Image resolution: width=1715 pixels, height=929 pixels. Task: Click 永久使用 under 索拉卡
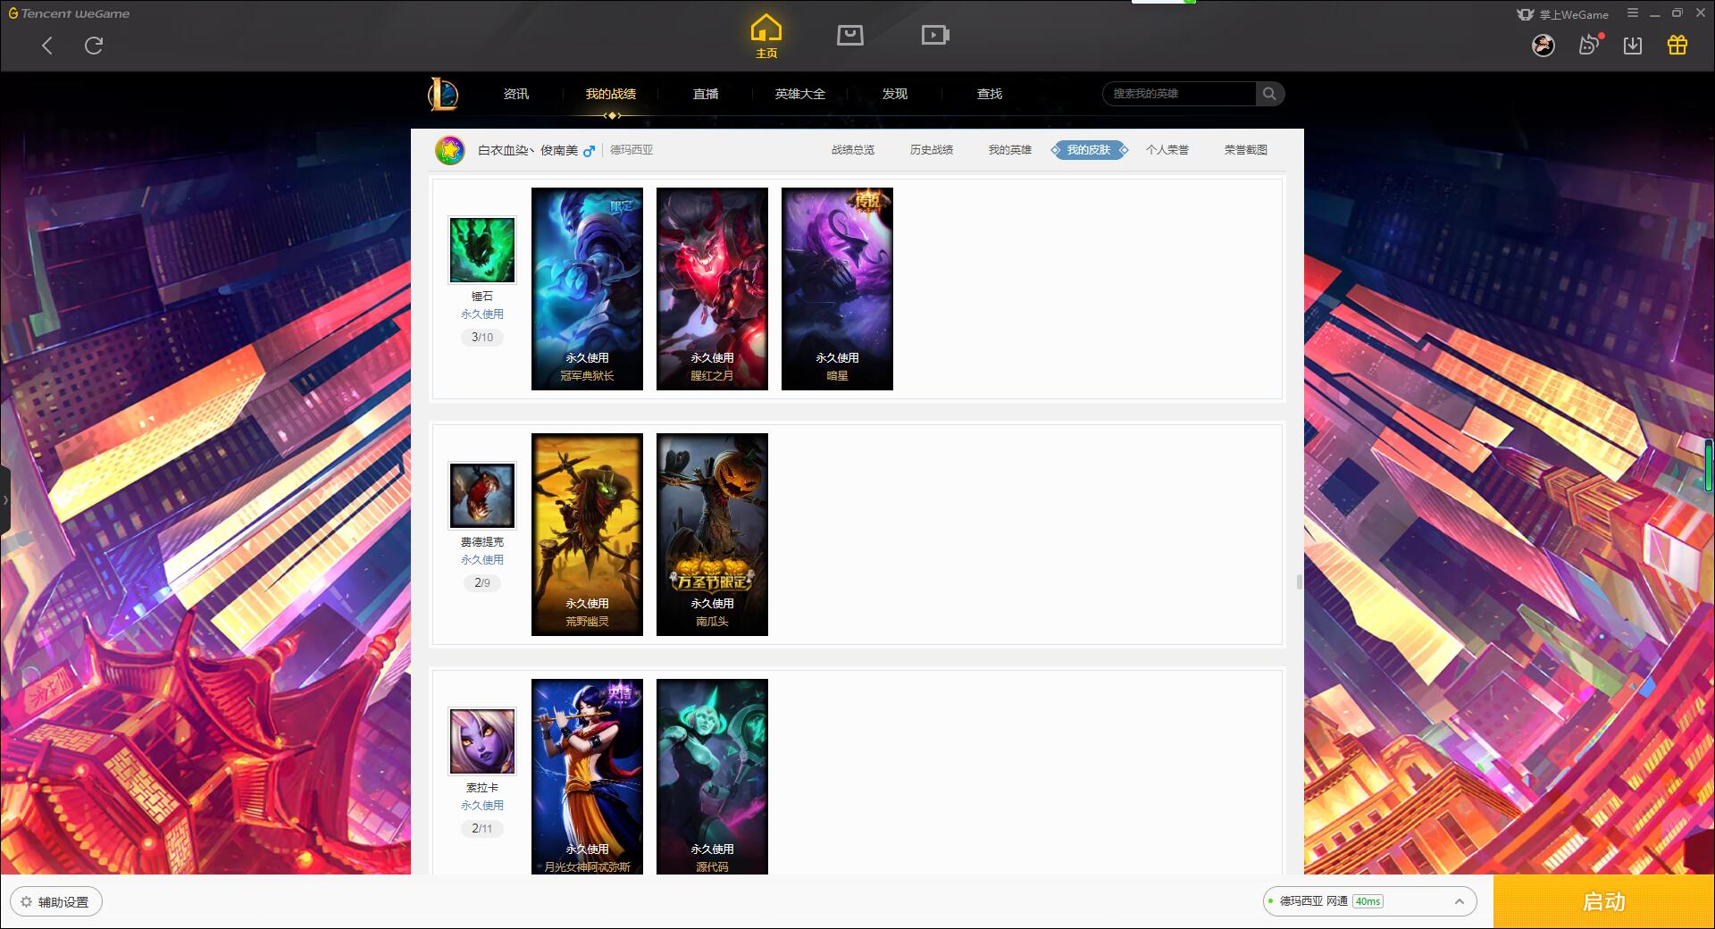[x=482, y=806]
